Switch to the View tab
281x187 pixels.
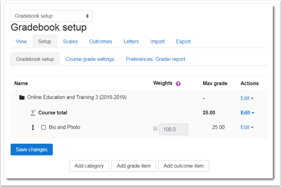[x=21, y=42]
